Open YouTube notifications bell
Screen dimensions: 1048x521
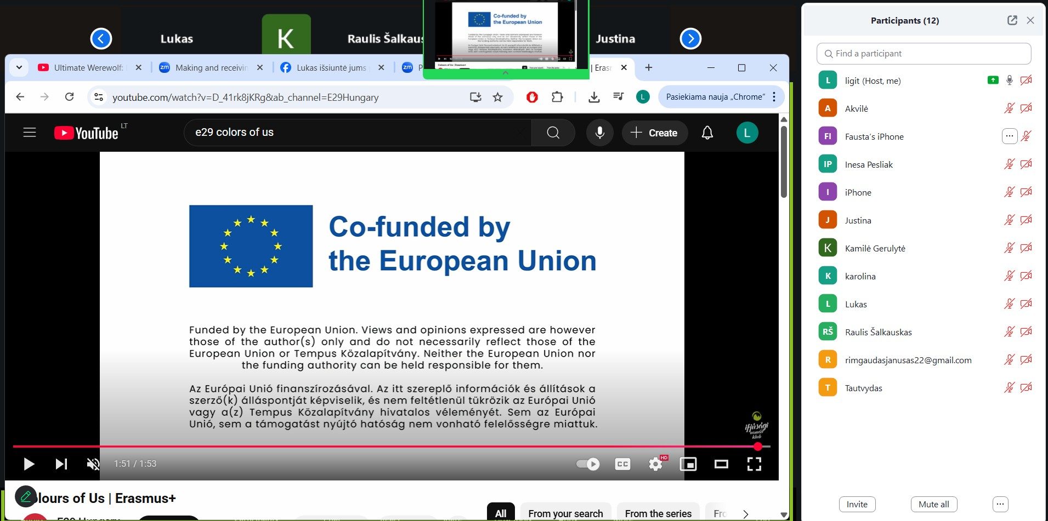point(707,133)
